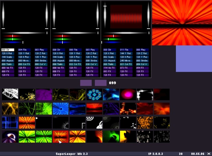Viewport: 212px width, 156px height.
Task: Select the white wireframe clip thumbnail
Action: tap(10, 94)
